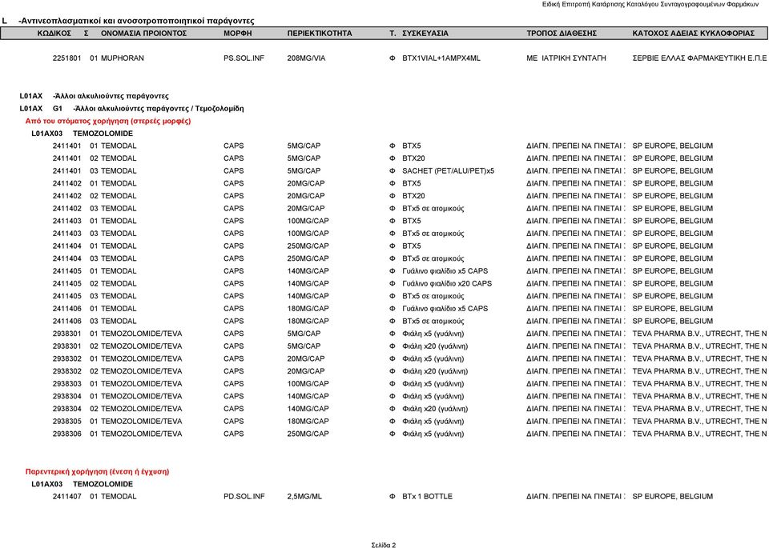Viewport: 769px width, 548px height.
Task: Click the ΟΝΟΜΑΣΙΑ ΠΡΟΙΟΝΤΟΣ column header
Action: 143,34
